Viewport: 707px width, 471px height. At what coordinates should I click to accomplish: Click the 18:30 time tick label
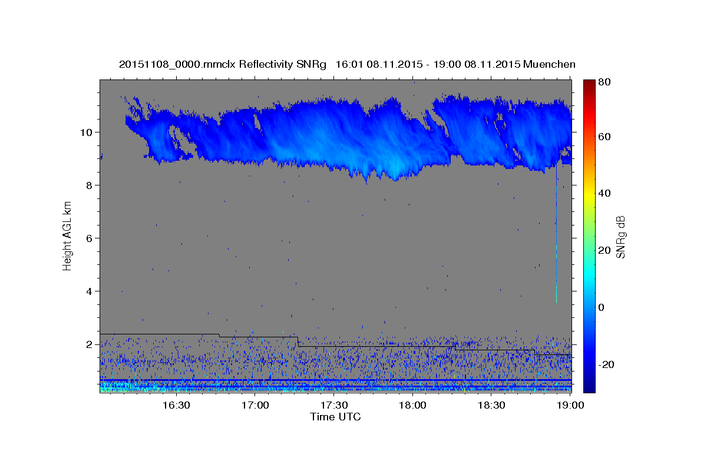click(492, 406)
